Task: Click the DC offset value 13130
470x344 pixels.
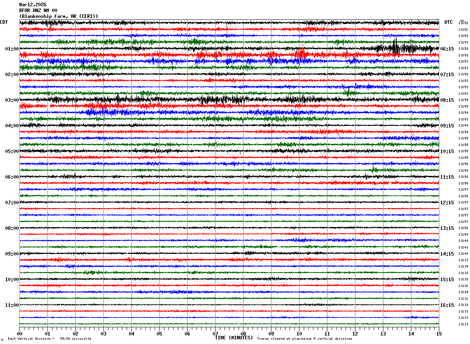Action: (463, 286)
